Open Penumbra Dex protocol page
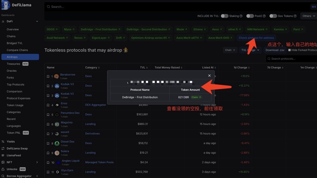317x178 pixels. [70, 113]
